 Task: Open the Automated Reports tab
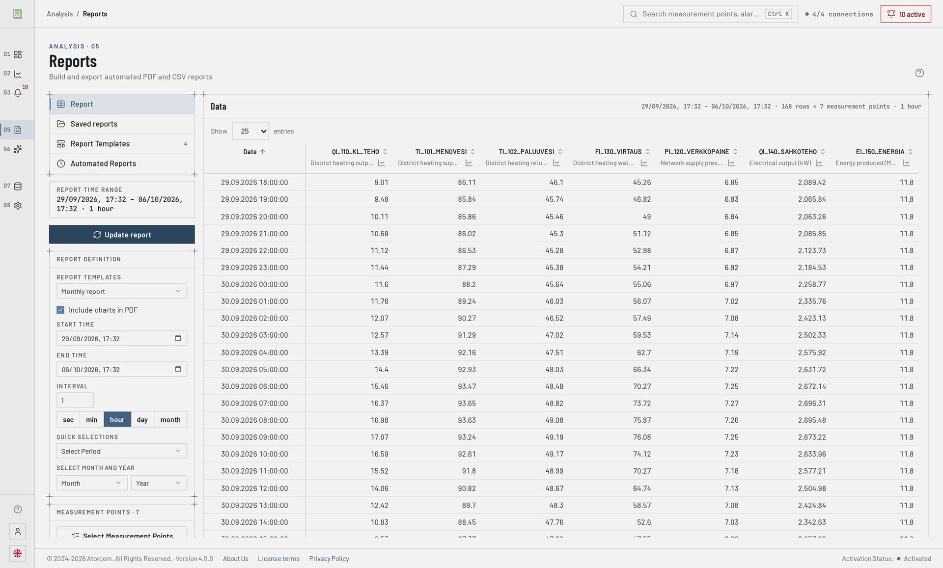pyautogui.click(x=122, y=164)
